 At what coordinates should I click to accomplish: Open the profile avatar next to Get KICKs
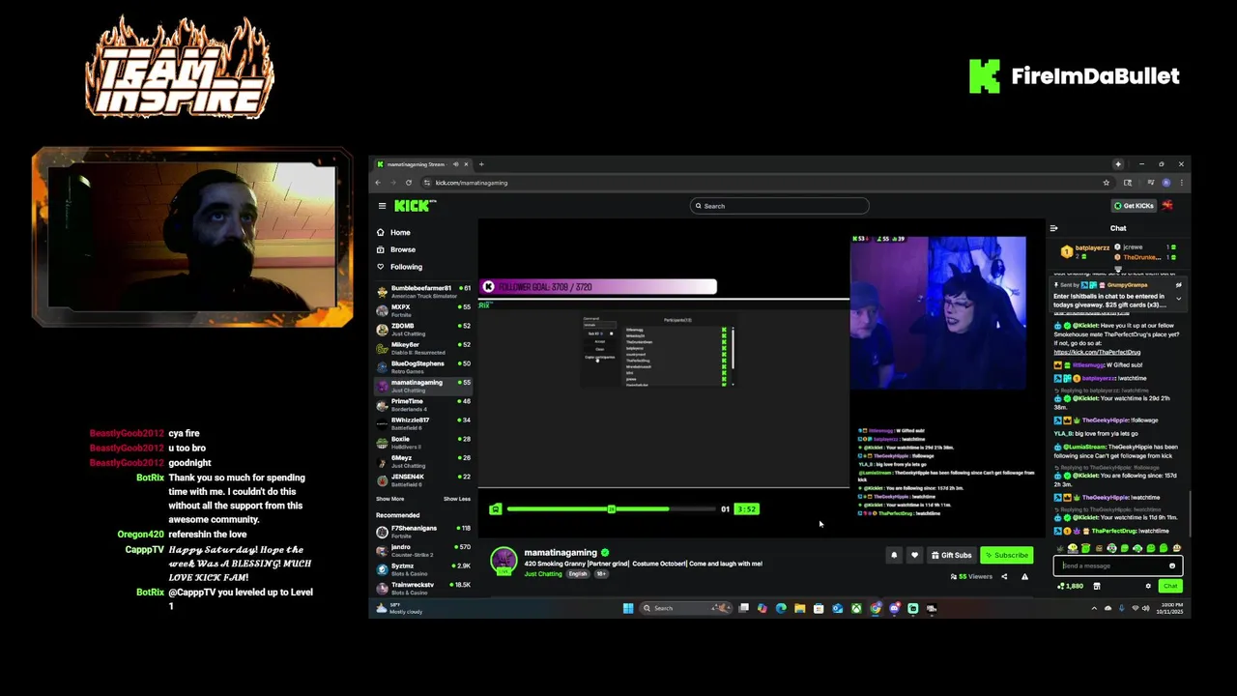(x=1167, y=206)
